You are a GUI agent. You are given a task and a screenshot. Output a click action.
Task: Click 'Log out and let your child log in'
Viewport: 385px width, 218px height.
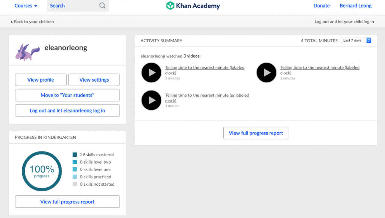tap(344, 21)
